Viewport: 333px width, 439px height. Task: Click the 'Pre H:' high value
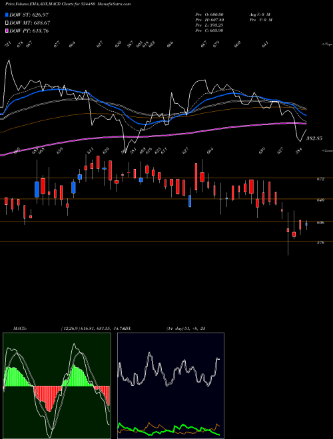pyautogui.click(x=209, y=20)
